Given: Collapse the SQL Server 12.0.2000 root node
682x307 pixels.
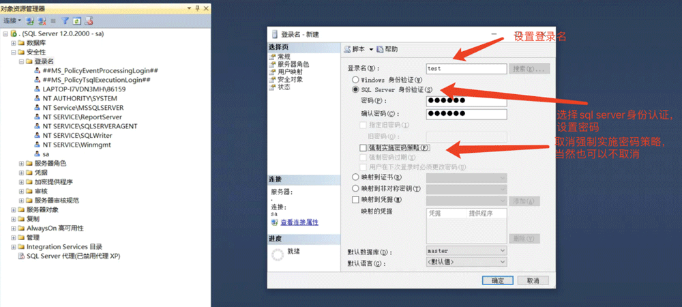Looking at the screenshot, I should point(5,33).
